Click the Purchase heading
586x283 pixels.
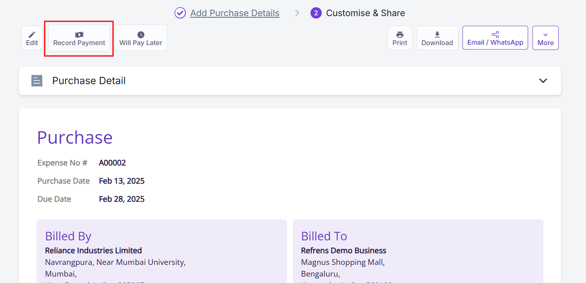pyautogui.click(x=75, y=137)
